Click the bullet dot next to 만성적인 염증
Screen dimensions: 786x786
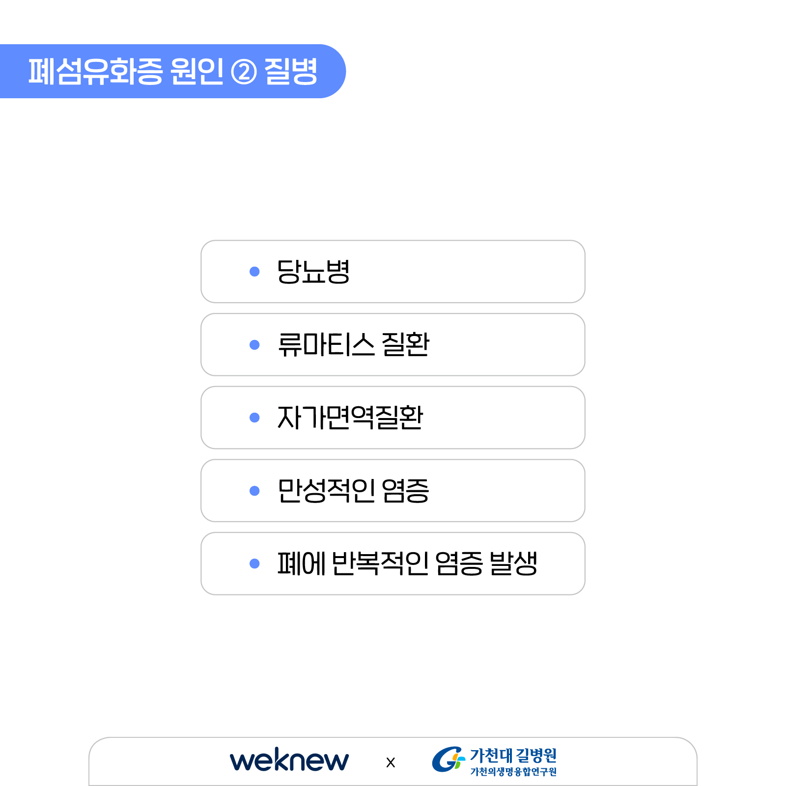coord(254,491)
